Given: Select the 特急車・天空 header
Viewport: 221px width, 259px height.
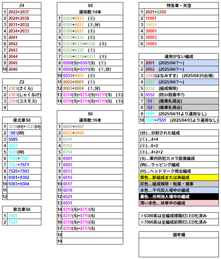Looking at the screenshot, I should coord(179,5).
